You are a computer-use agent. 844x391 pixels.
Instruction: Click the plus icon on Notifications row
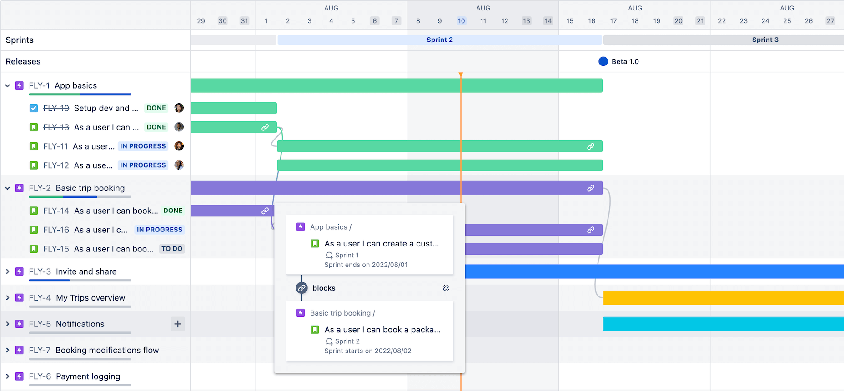click(x=178, y=324)
